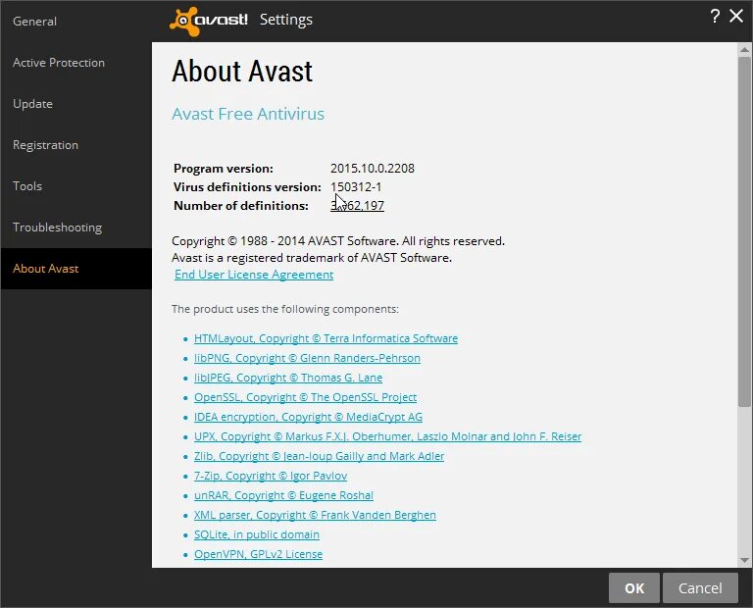753x608 pixels.
Task: Click the number of definitions link
Action: (357, 206)
